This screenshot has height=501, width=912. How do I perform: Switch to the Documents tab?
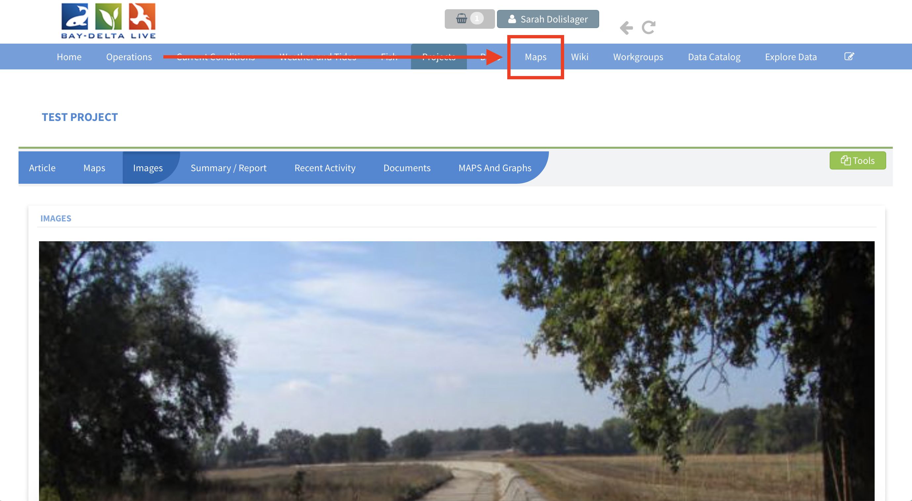click(407, 168)
